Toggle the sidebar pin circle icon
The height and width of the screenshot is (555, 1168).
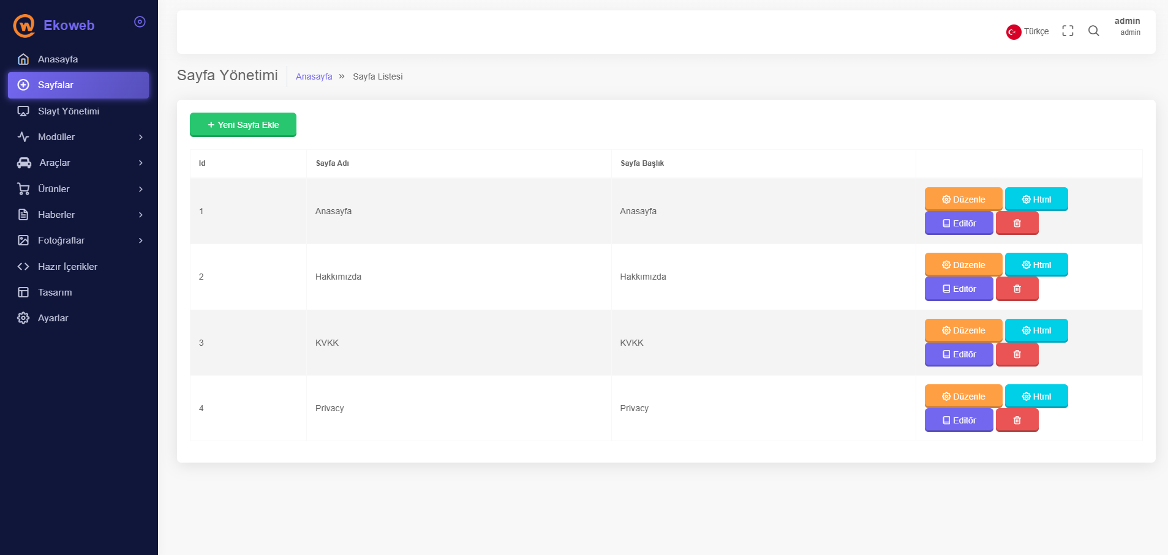tap(140, 22)
